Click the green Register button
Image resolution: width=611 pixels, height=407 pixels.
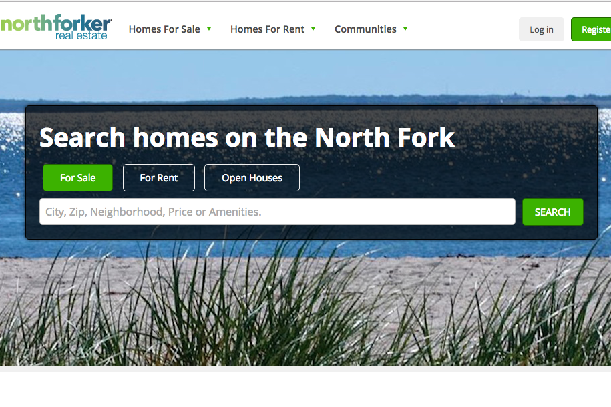(x=591, y=29)
